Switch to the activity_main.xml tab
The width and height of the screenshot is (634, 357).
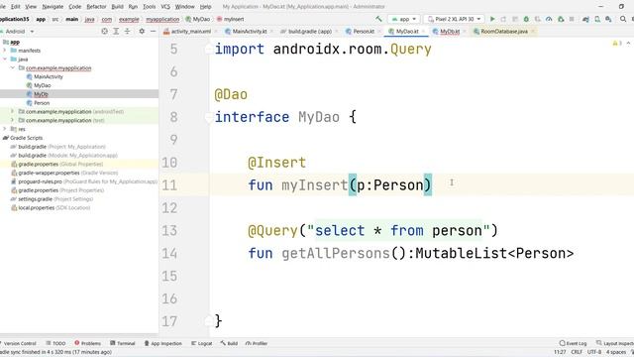coord(190,31)
